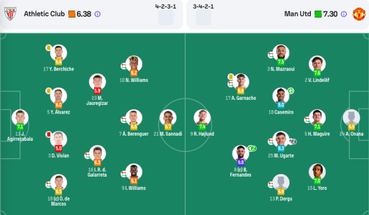Click the substitution icon beside N. Williams
Viewport: 369px width, 215px height.
[x=124, y=66]
